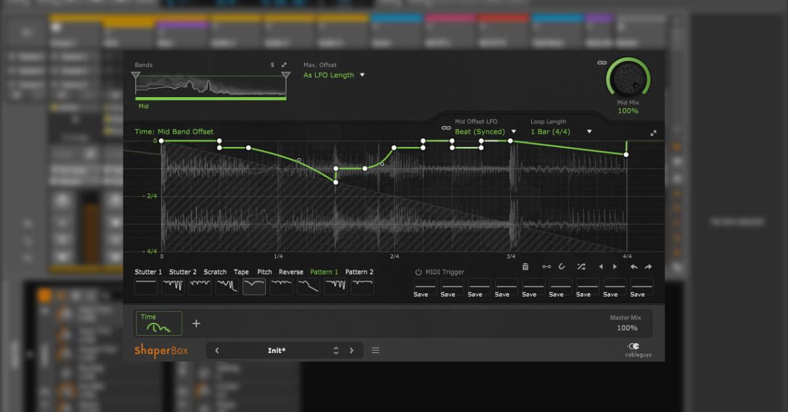
Task: Toggle the link icon beside the Mid Mix knob
Action: coord(602,63)
